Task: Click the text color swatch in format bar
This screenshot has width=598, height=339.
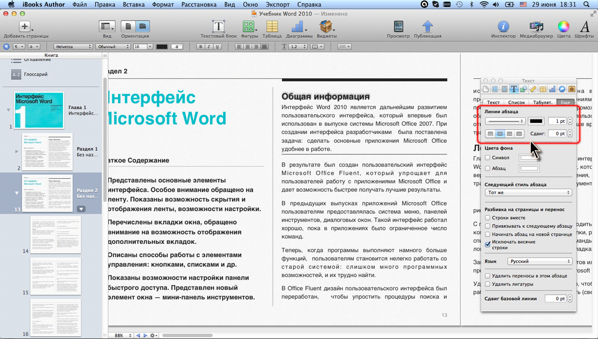Action: [x=162, y=47]
